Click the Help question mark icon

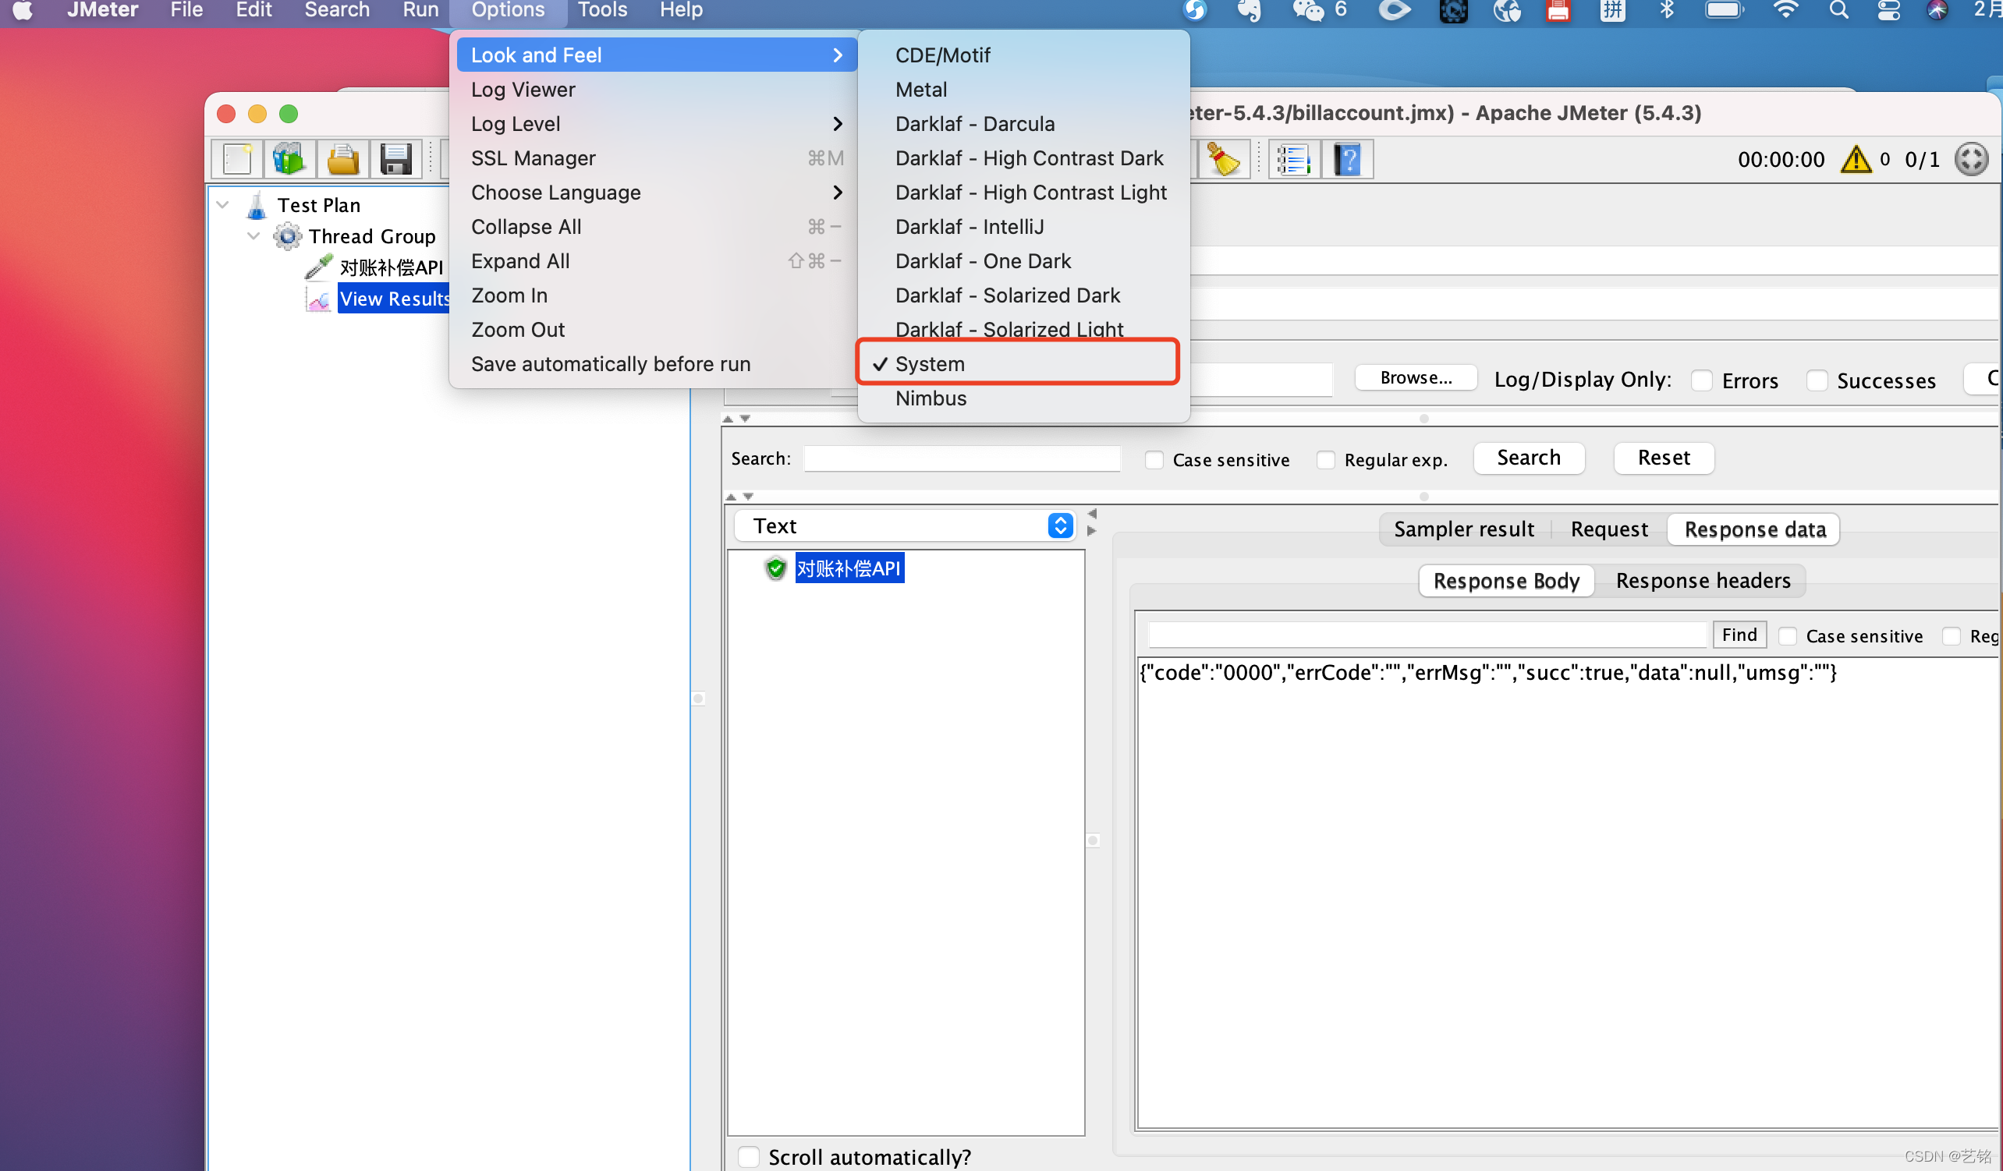point(1348,157)
